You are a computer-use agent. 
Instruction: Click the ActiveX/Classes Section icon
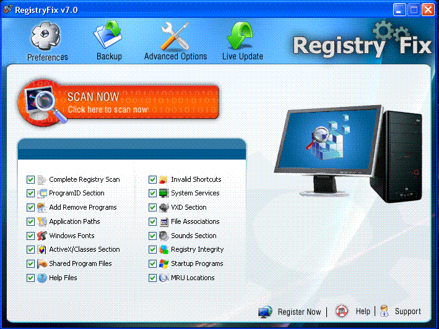pos(41,249)
